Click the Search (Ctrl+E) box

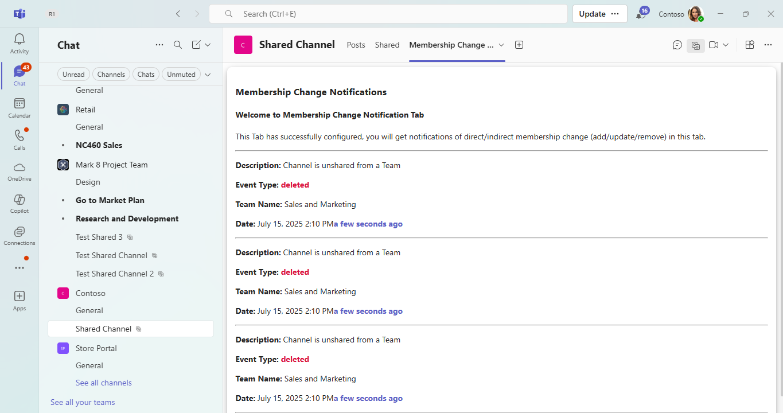click(388, 14)
